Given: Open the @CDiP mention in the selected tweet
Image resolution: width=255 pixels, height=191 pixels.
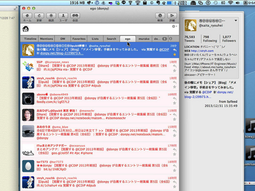Looking at the screenshot, I should 164,49.
